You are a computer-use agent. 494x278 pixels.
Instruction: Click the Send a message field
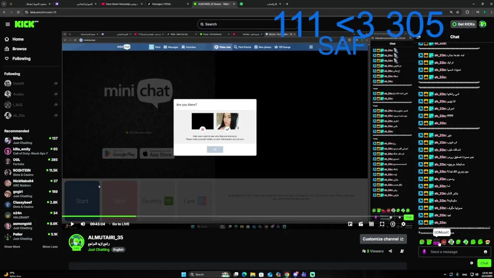pyautogui.click(x=454, y=252)
